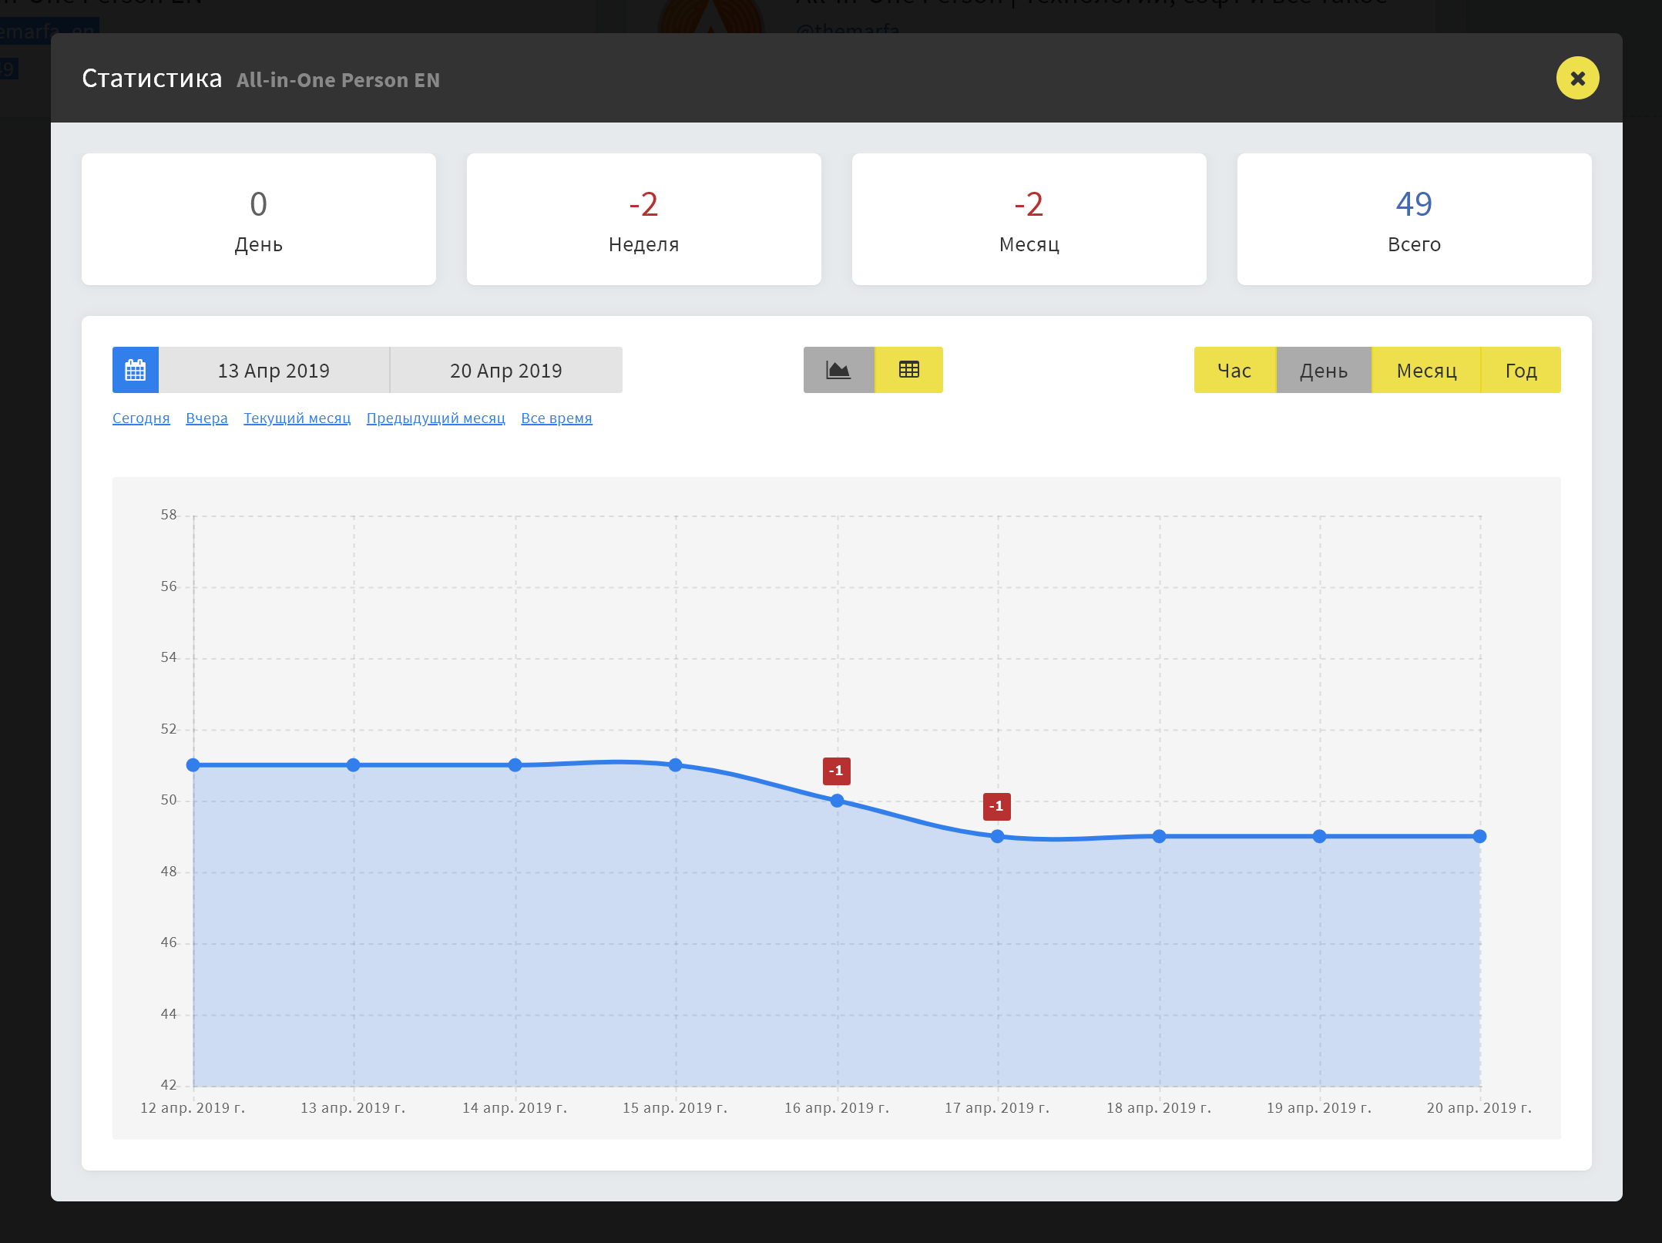
Task: Click the Сегодня link
Action: tap(141, 418)
